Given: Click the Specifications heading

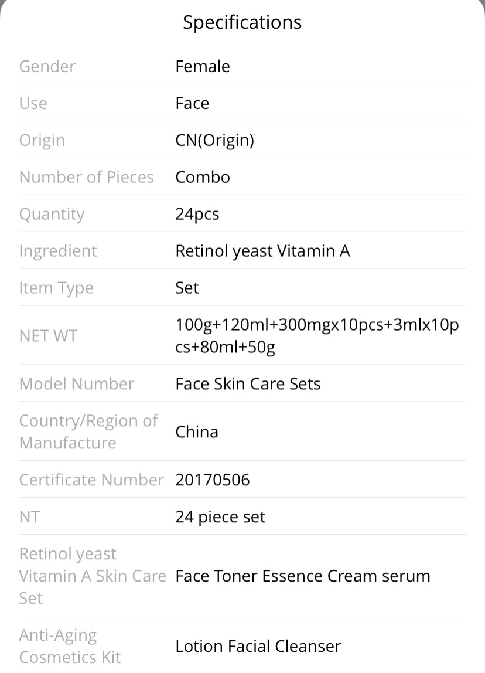Looking at the screenshot, I should [243, 22].
